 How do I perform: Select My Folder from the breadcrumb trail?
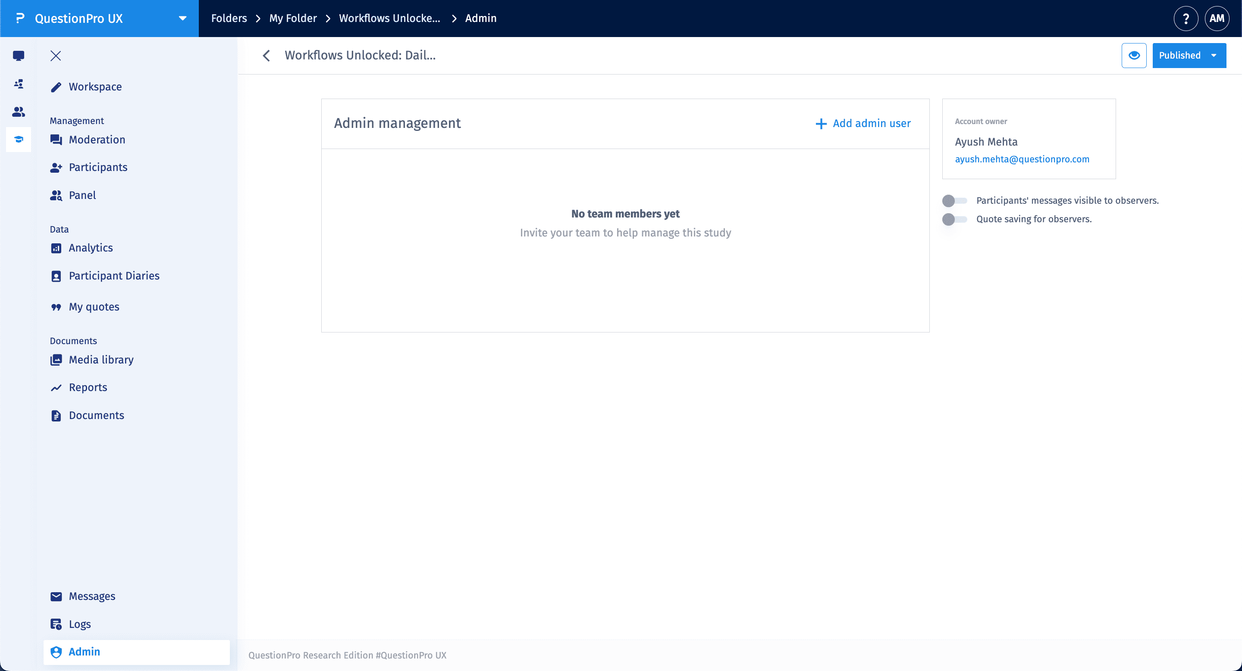293,18
